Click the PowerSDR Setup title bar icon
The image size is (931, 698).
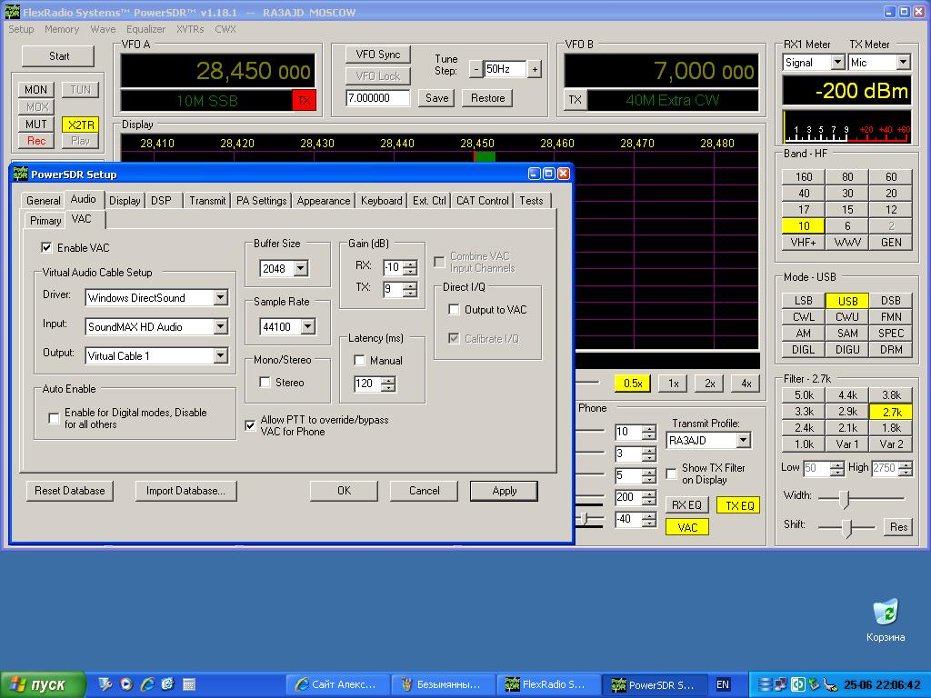tap(20, 174)
